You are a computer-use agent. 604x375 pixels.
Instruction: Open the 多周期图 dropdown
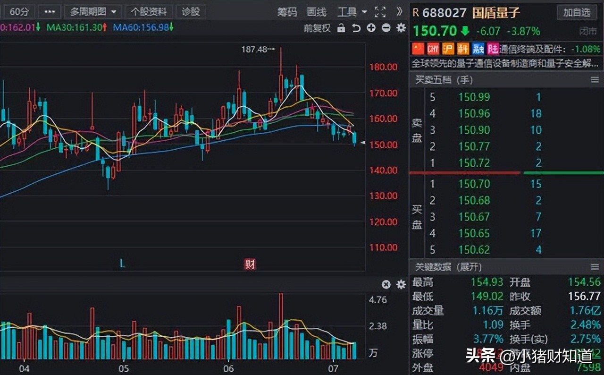coord(93,11)
